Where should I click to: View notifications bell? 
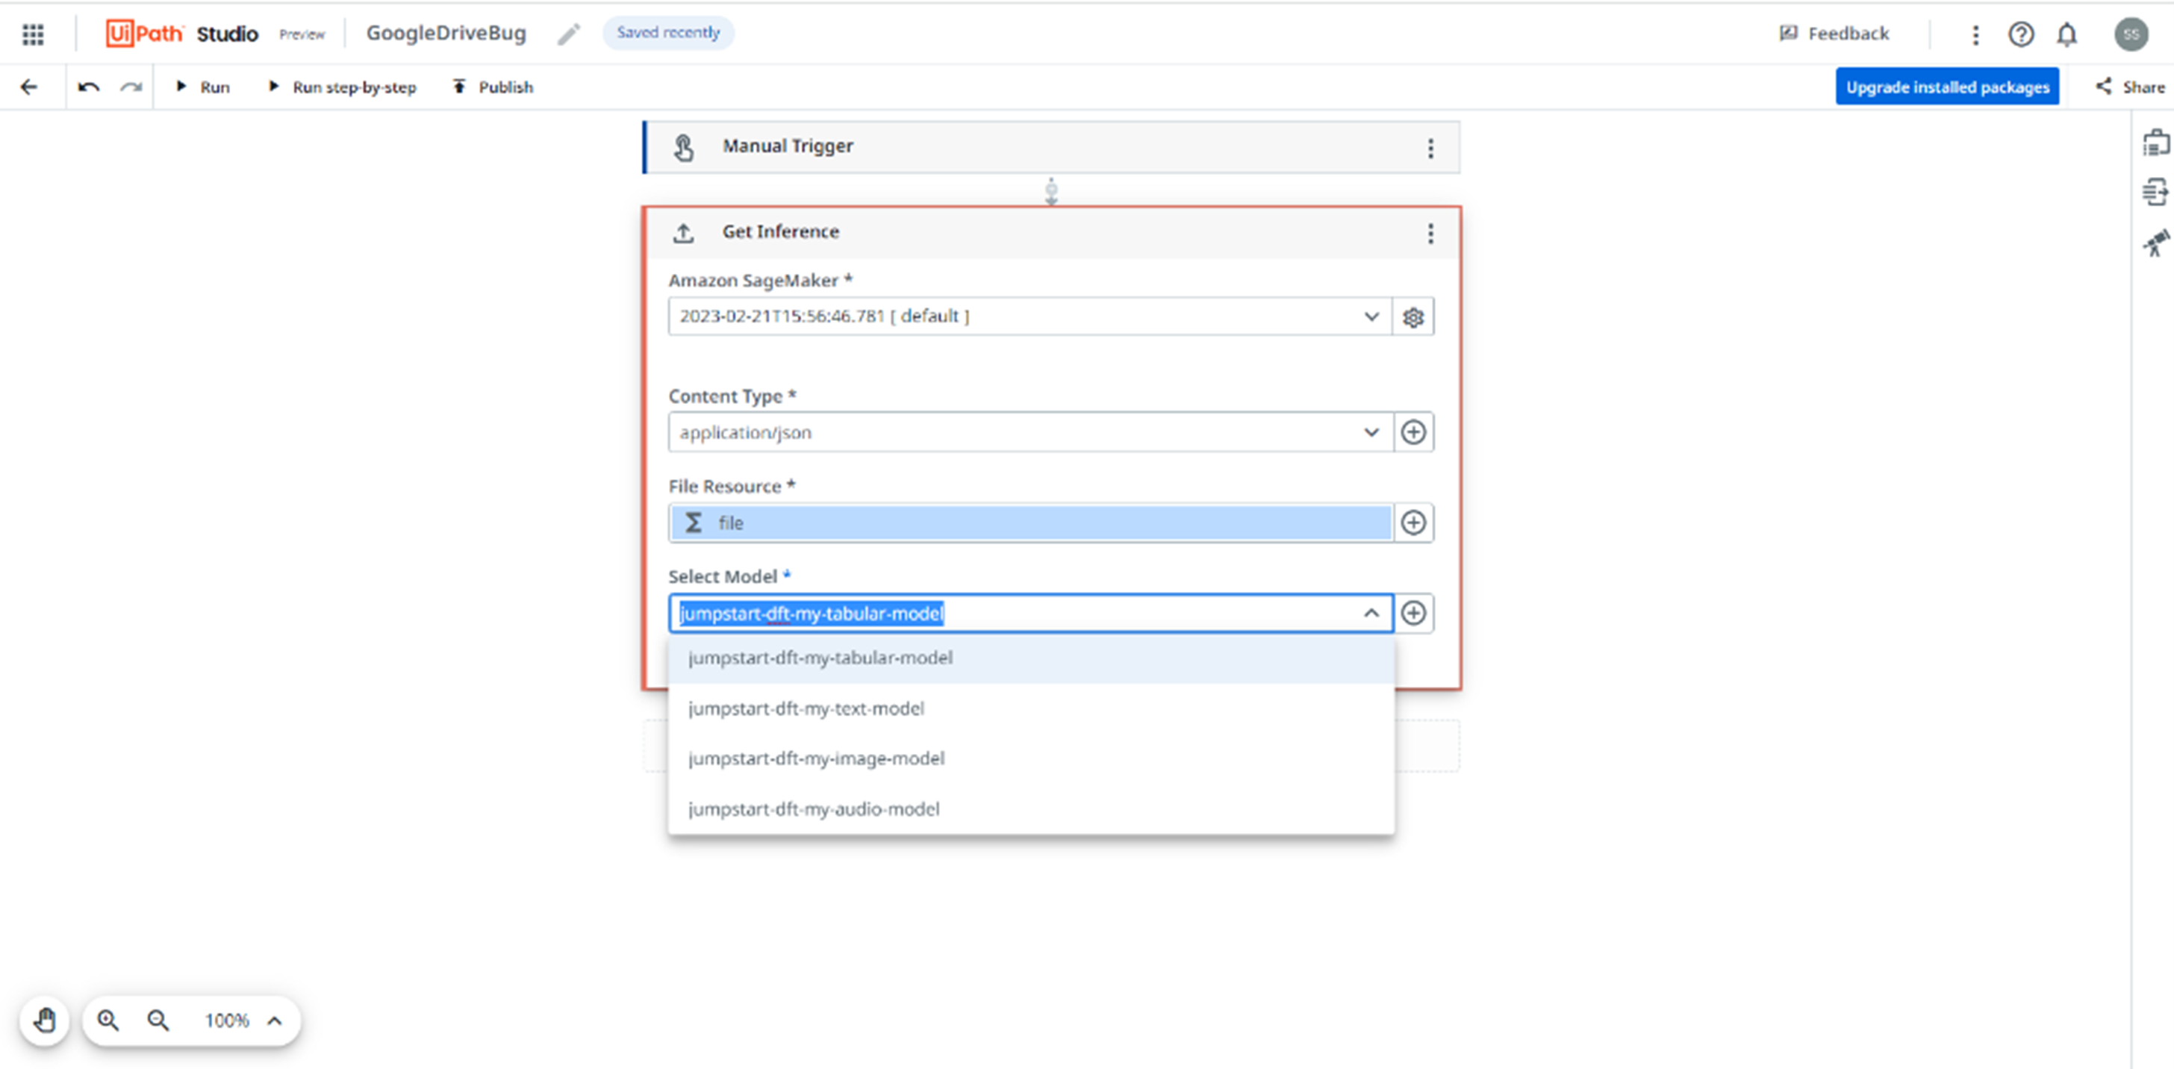[x=2066, y=34]
